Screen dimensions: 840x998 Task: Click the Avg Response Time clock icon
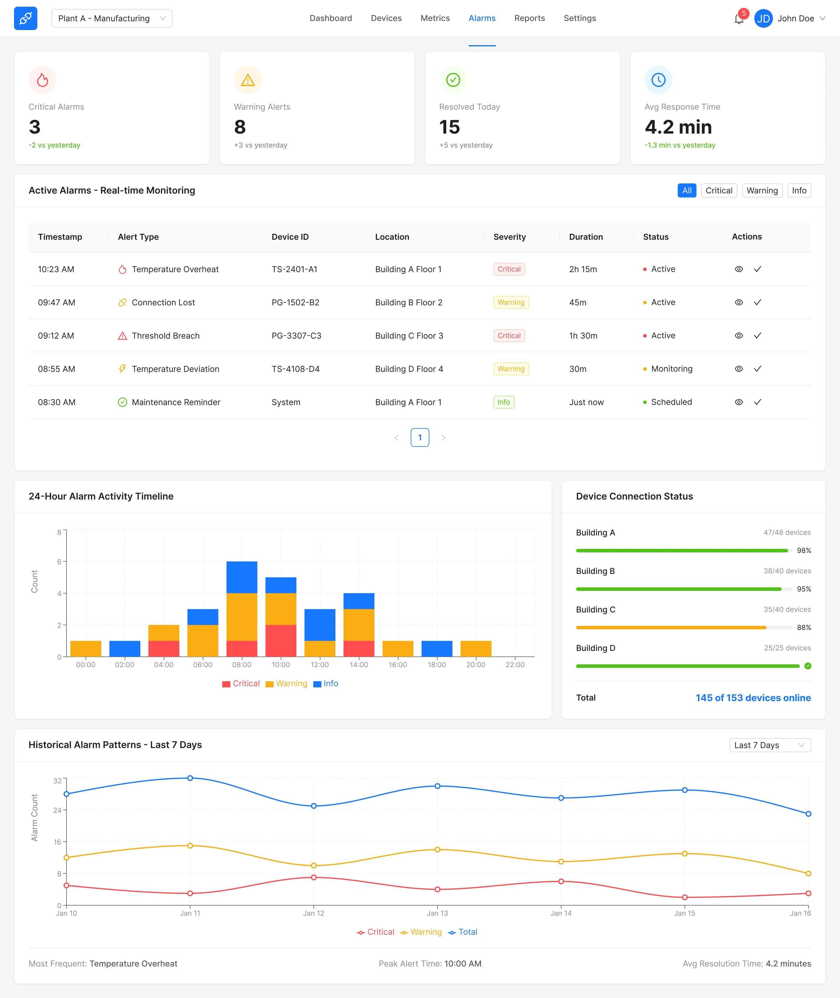point(658,80)
